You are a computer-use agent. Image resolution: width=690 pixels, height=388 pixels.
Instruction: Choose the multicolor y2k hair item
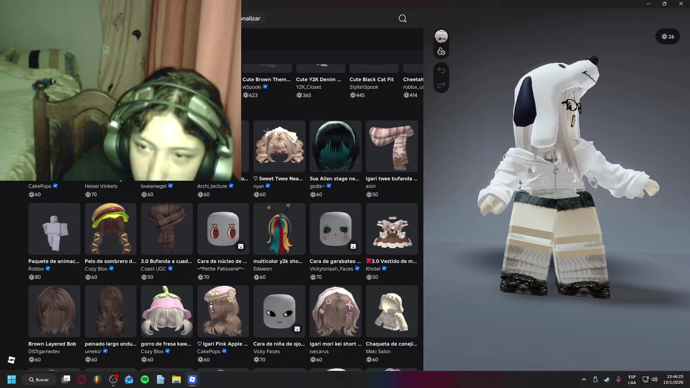point(279,228)
